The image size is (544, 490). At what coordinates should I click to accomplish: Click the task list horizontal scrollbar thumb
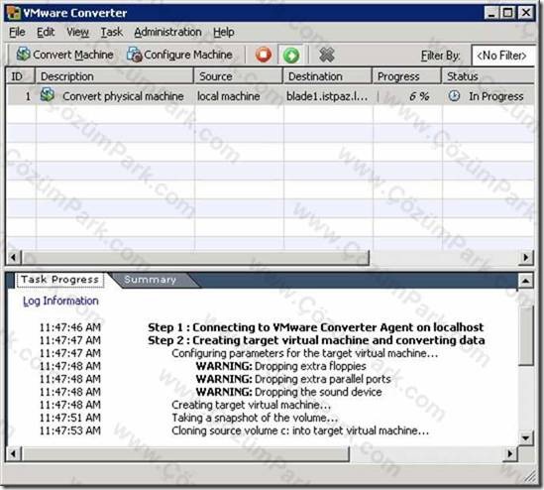click(x=195, y=257)
